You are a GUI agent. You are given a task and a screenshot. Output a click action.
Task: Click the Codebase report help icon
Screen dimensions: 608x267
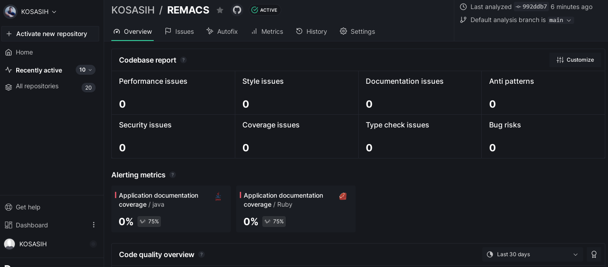[183, 60]
